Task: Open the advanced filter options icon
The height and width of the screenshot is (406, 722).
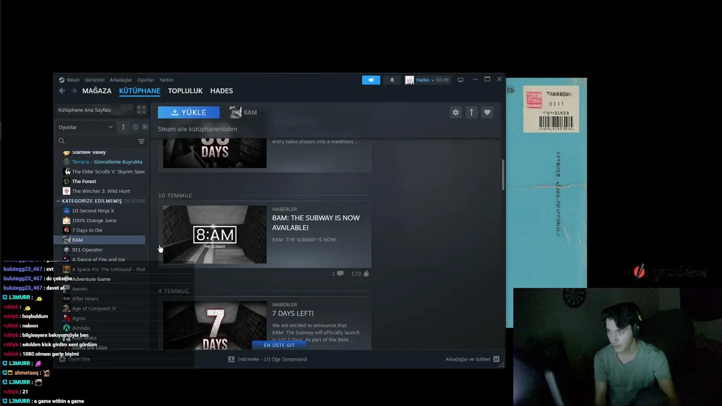Action: point(141,141)
